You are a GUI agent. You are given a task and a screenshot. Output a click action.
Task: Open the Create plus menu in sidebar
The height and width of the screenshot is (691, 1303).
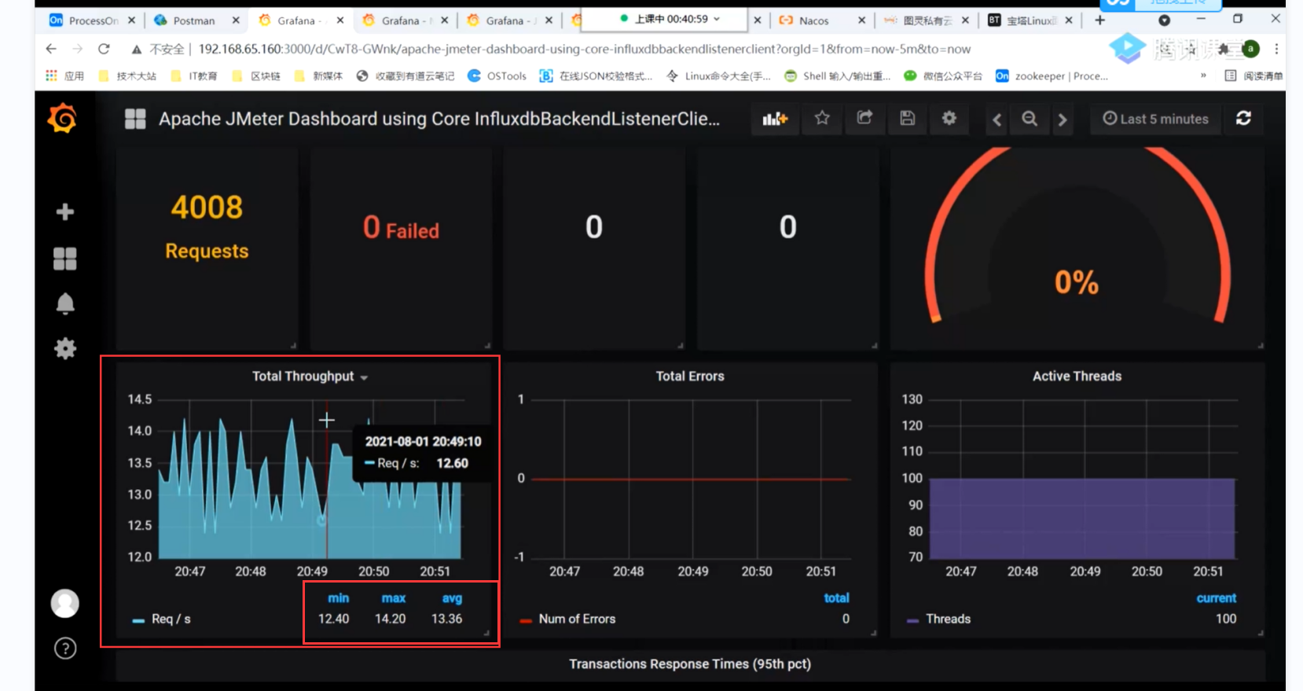(x=65, y=212)
